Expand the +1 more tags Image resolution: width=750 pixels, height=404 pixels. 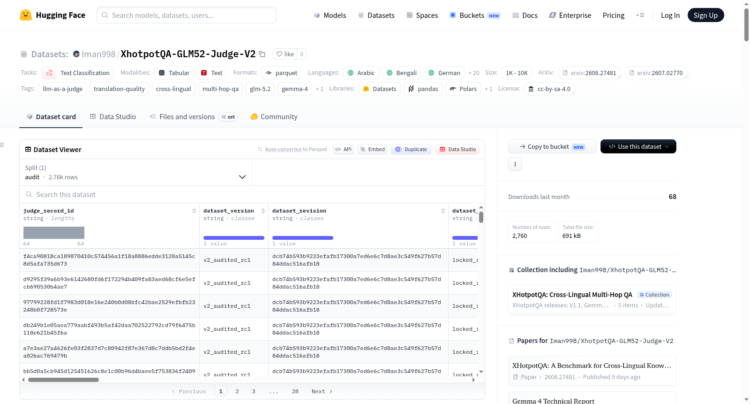point(320,89)
